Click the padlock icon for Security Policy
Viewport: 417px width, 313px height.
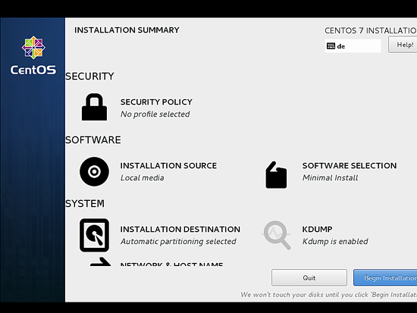click(x=94, y=107)
